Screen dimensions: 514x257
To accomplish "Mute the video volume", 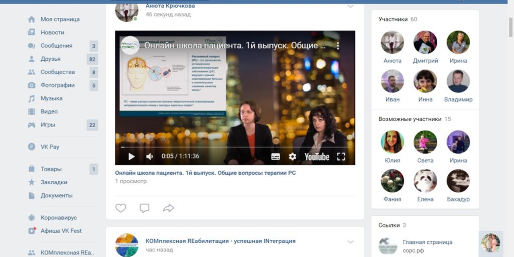I will coord(149,157).
